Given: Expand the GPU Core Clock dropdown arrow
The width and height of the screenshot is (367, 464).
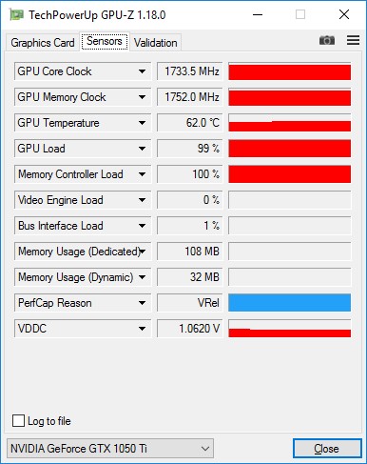Looking at the screenshot, I should 142,71.
